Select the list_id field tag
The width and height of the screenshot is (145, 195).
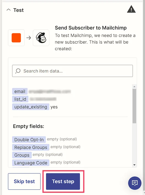pyautogui.click(x=20, y=99)
